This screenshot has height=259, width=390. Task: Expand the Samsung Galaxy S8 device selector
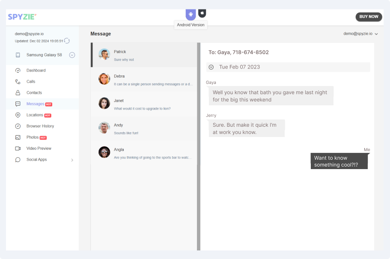tap(72, 55)
